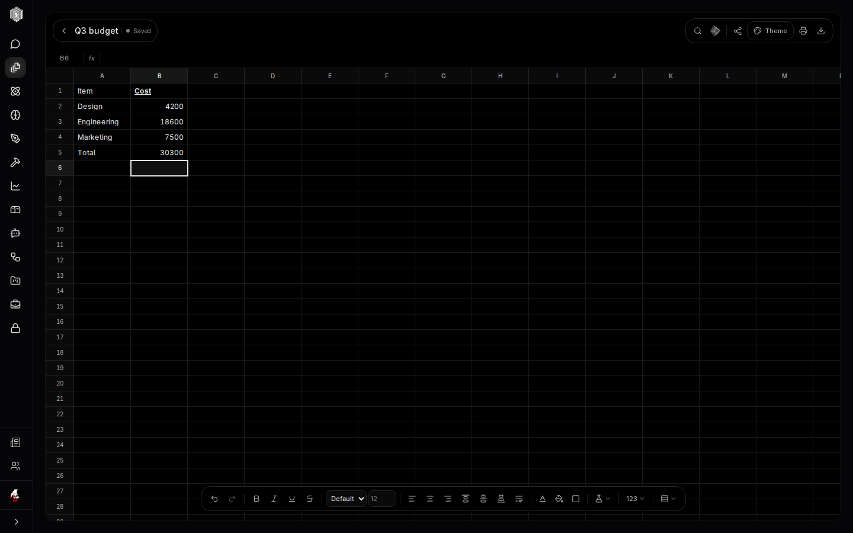Screen dimensions: 853x533
Task: Click the font size field
Action: click(382, 499)
